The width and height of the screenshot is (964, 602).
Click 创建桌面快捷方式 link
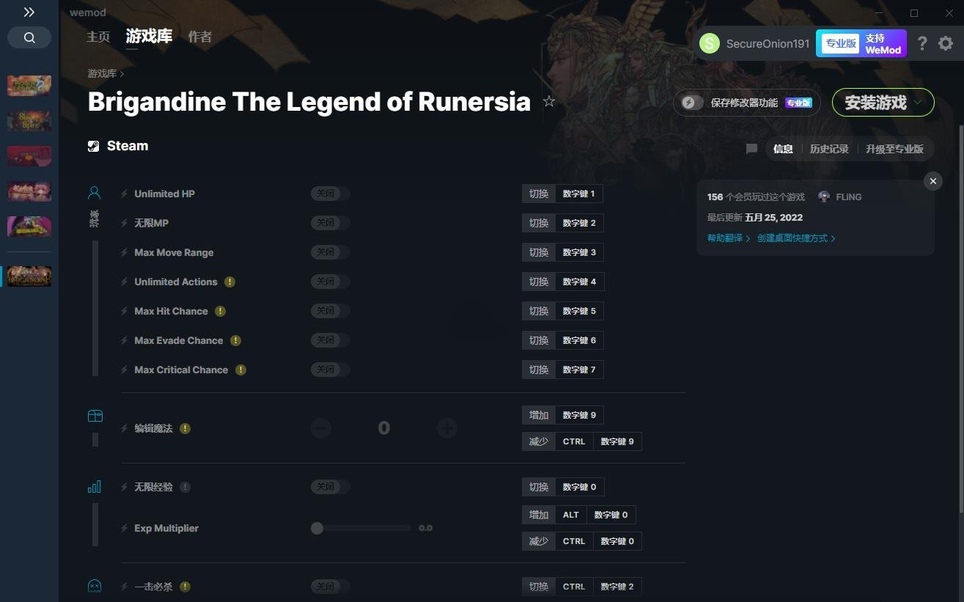[796, 238]
